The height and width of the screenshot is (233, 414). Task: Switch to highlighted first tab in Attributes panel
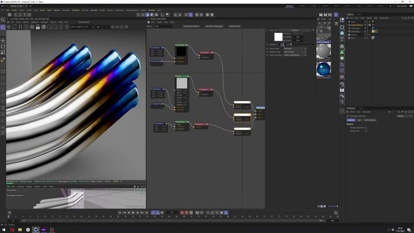click(x=351, y=120)
